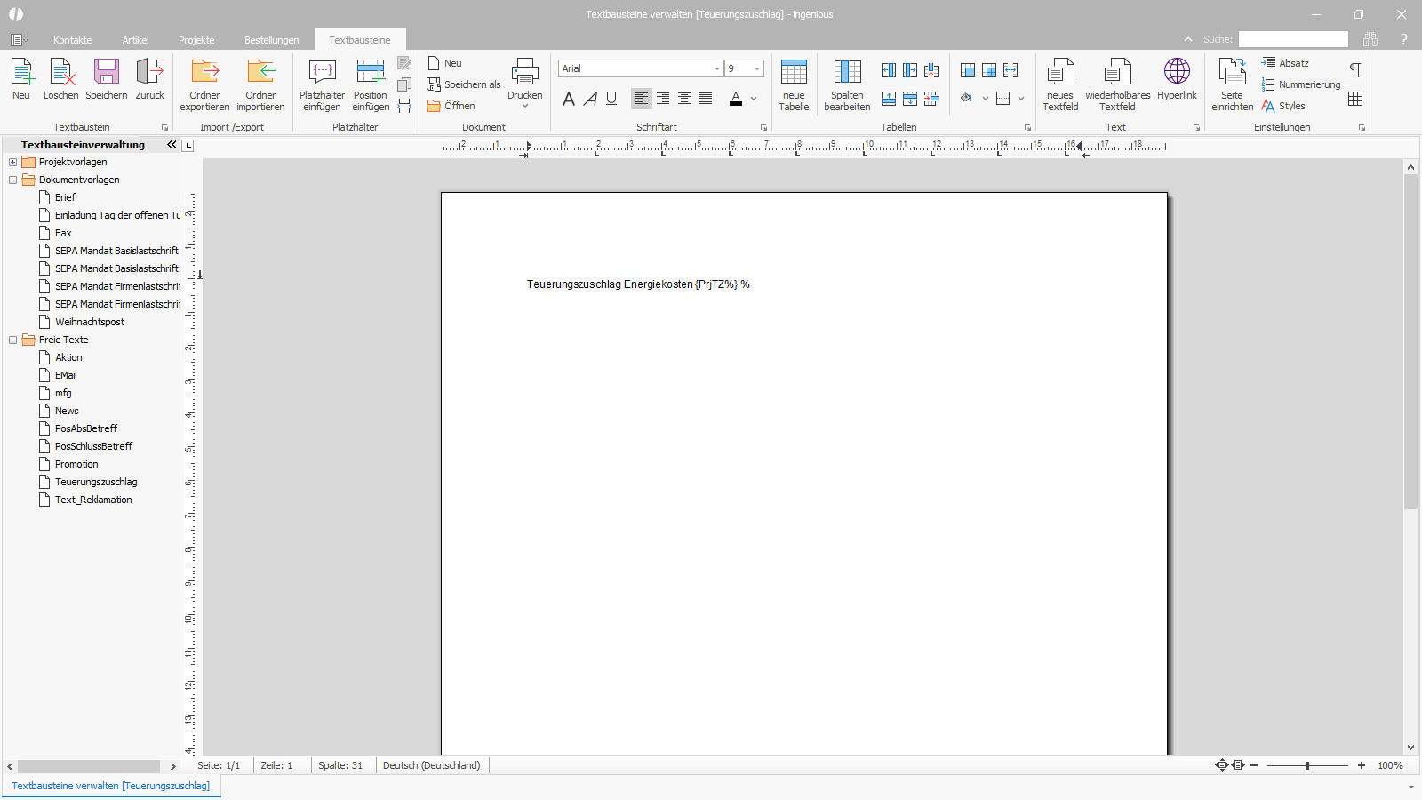
Task: Toggle left text alignment
Action: [642, 99]
